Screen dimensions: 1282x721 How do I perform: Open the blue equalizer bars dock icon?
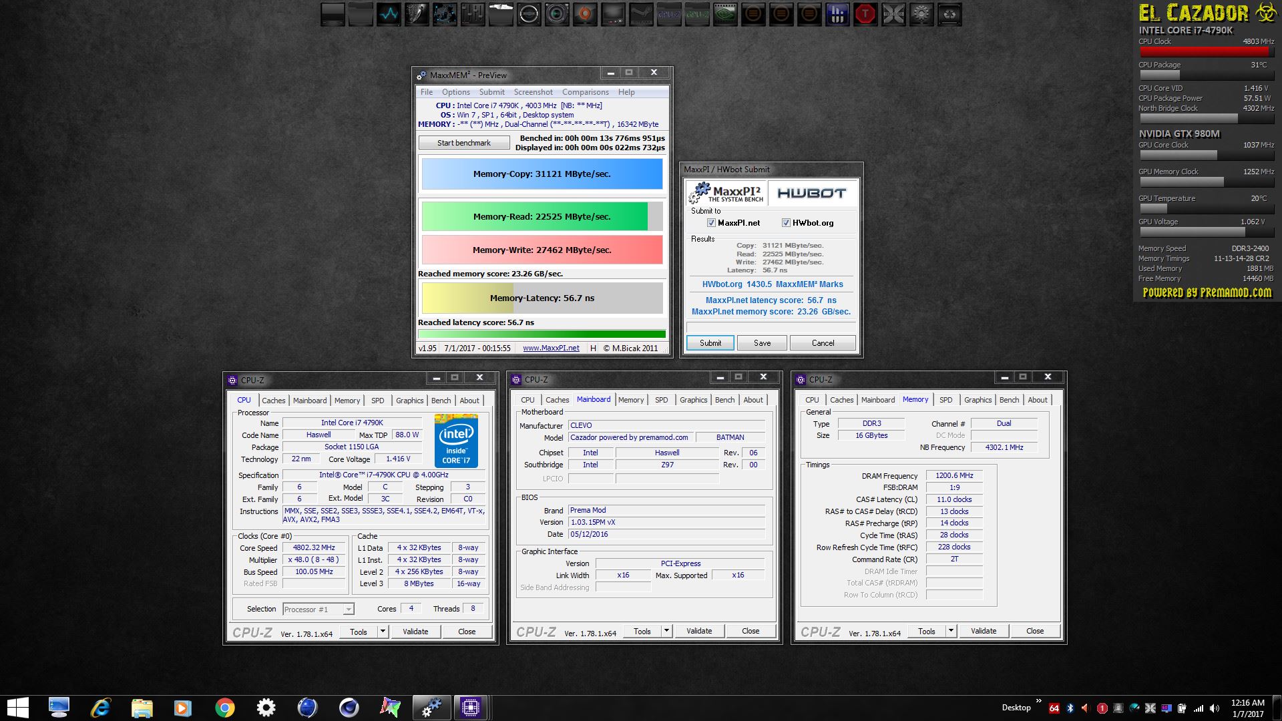837,14
